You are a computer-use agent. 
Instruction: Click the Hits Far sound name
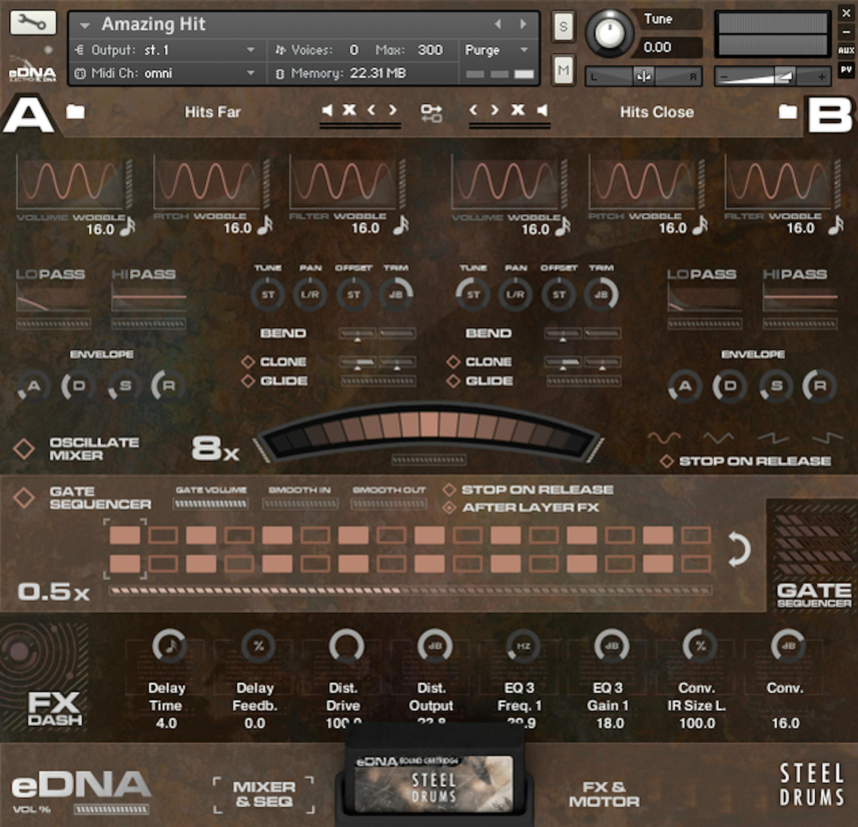pyautogui.click(x=213, y=112)
